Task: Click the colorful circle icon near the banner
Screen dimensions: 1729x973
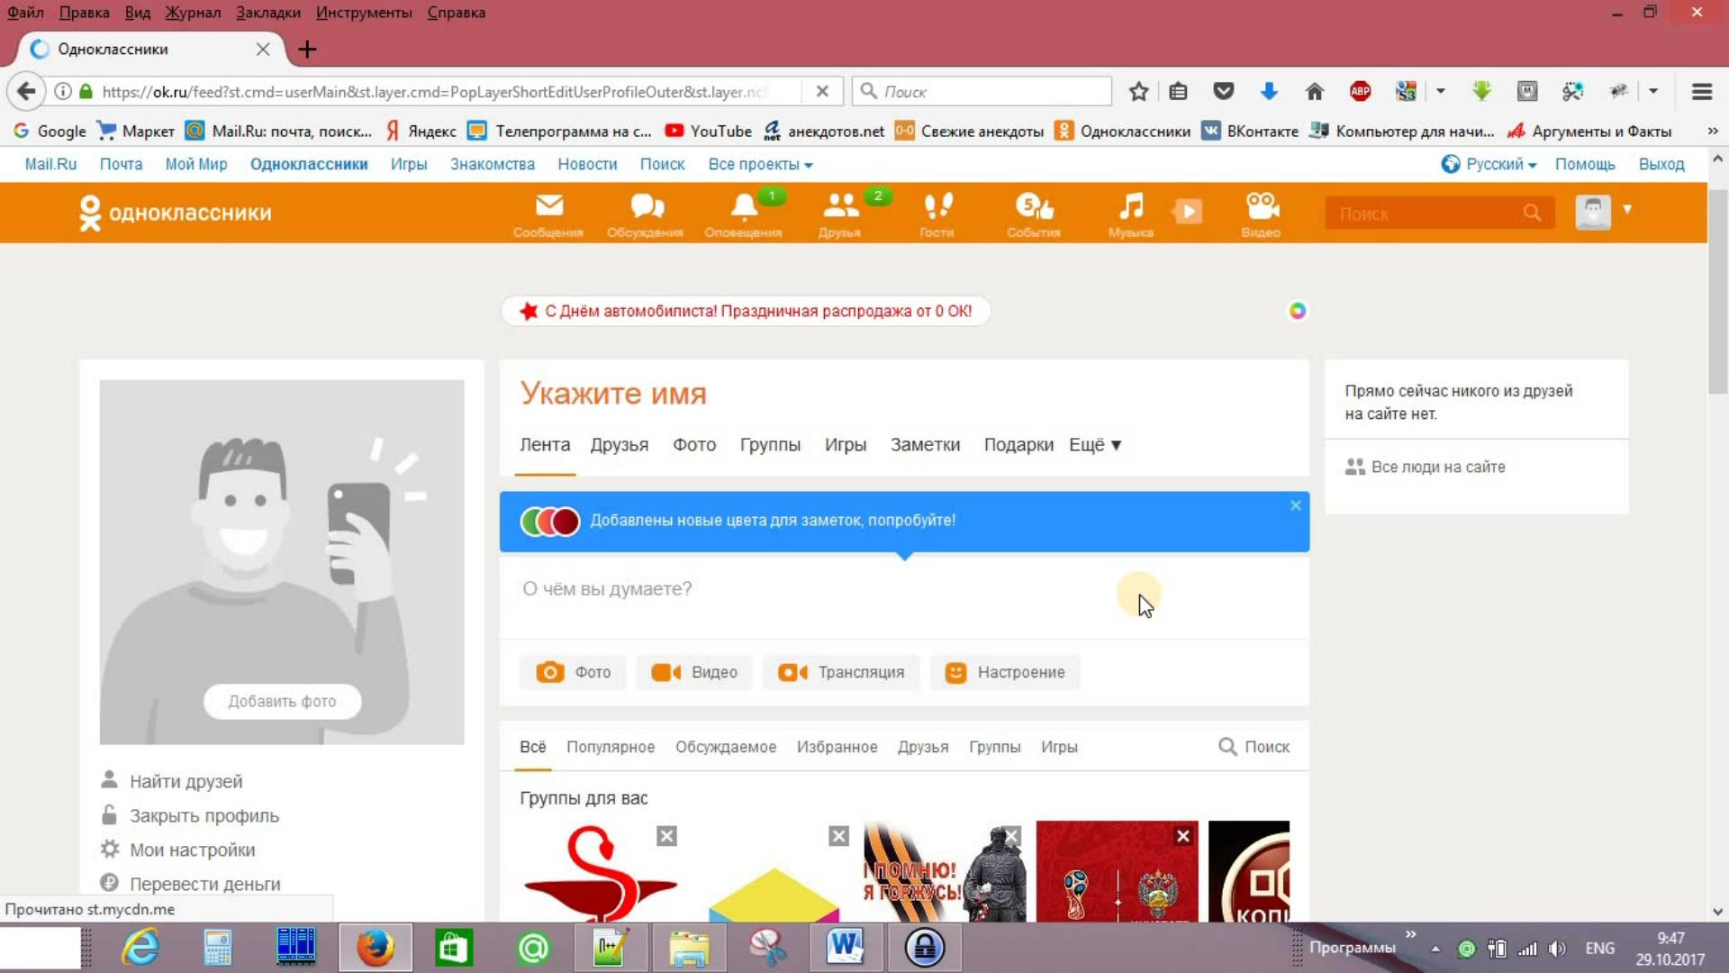Action: click(x=1297, y=311)
